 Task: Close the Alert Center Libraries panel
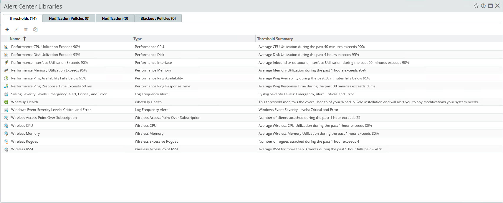point(497,6)
